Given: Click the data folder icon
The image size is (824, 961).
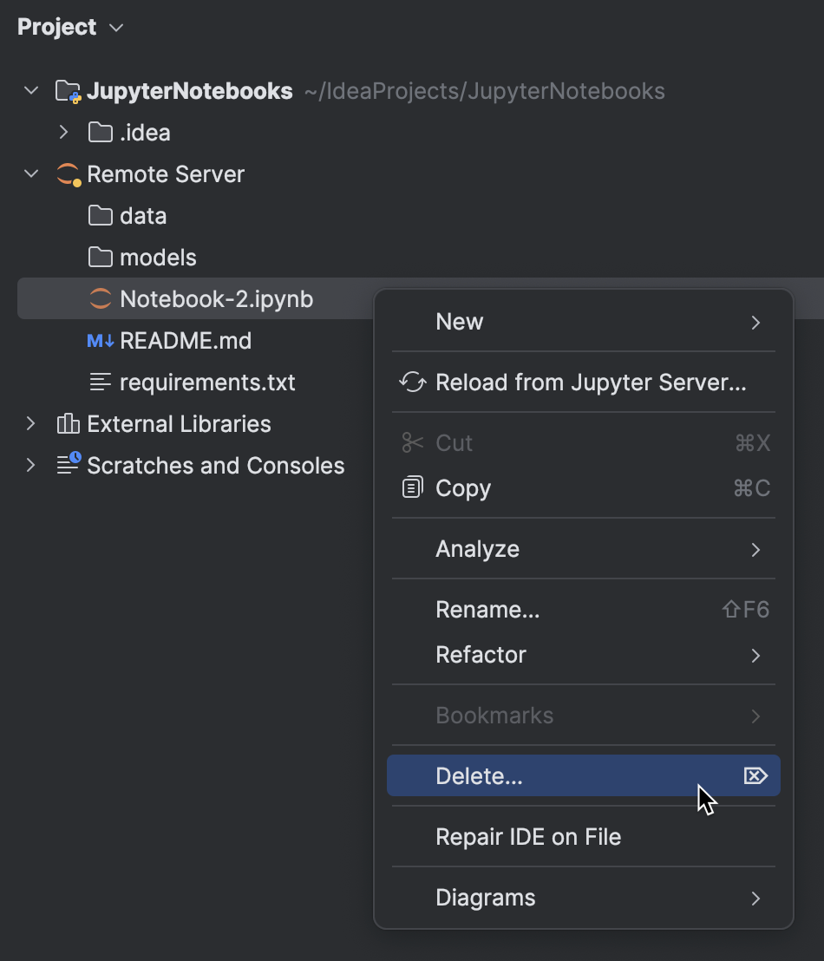Looking at the screenshot, I should (100, 215).
